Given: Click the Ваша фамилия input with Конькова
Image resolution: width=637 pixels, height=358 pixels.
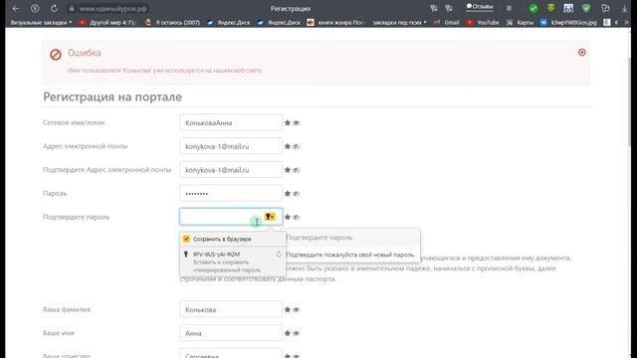Looking at the screenshot, I should [x=231, y=309].
